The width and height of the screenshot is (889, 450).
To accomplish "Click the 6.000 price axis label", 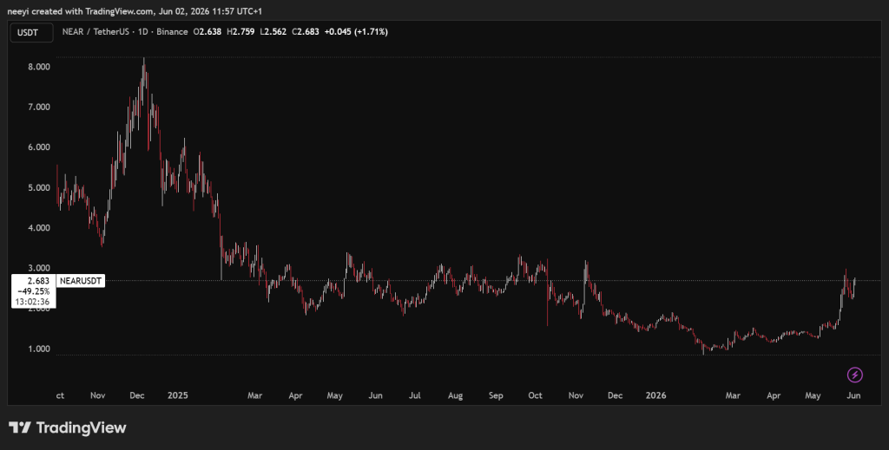I will 39,147.
